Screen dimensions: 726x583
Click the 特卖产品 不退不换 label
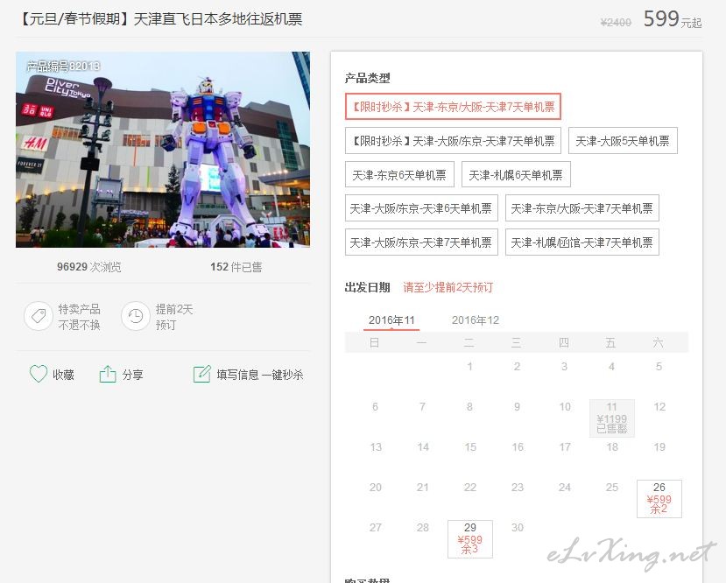tap(79, 317)
